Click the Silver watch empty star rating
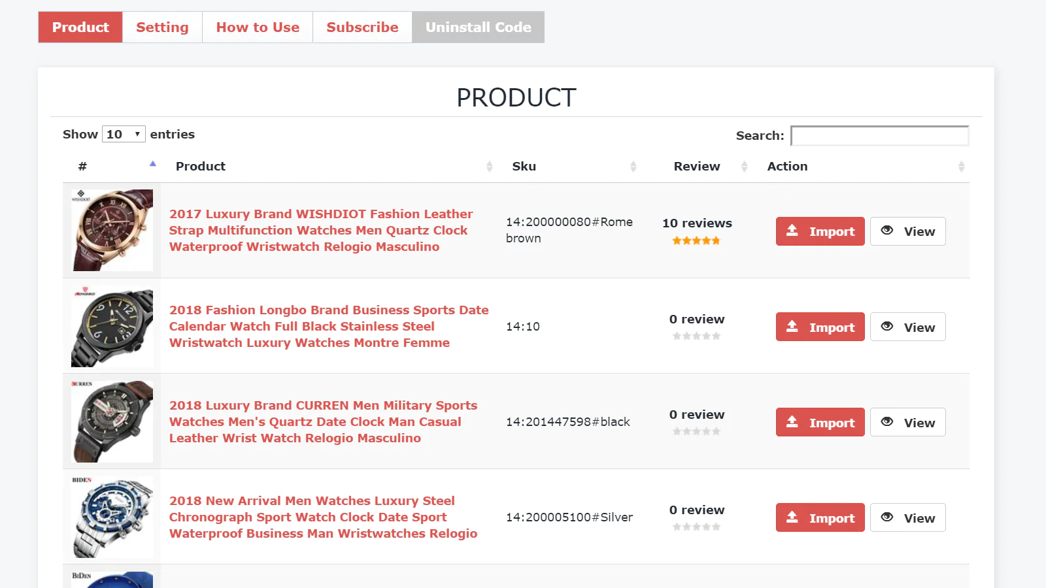 pos(696,527)
